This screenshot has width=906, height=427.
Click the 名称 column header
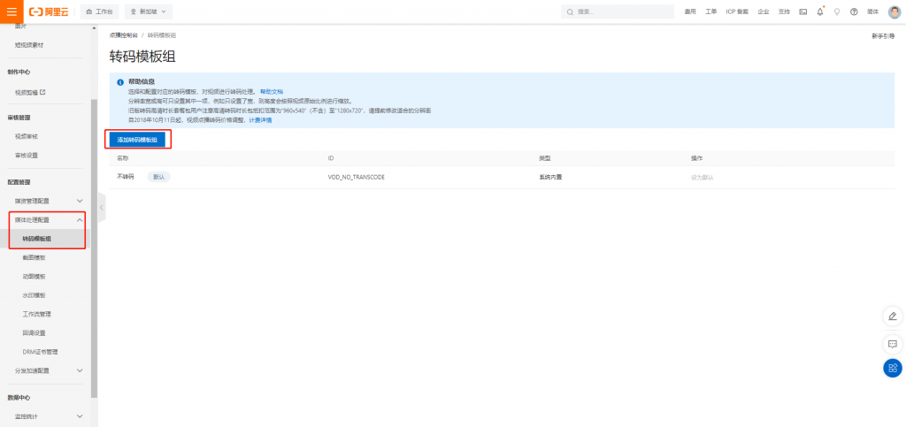coord(122,158)
